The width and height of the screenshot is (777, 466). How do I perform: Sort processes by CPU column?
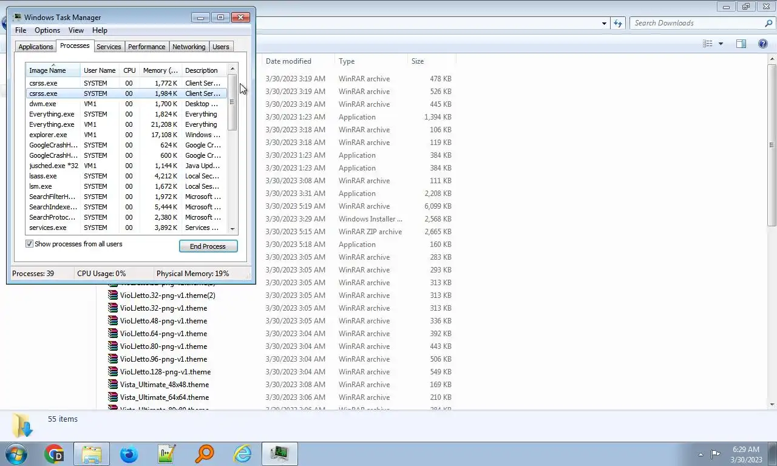coord(129,70)
